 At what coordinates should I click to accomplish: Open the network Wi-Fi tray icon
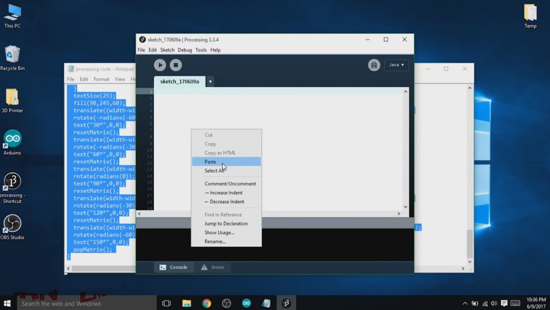(485, 303)
